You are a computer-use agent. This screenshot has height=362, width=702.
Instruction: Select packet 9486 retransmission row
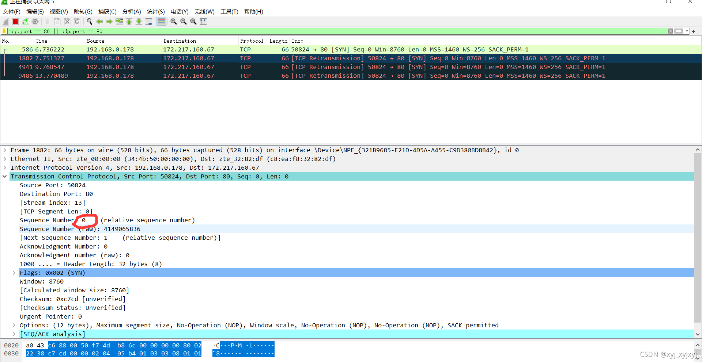[351, 76]
